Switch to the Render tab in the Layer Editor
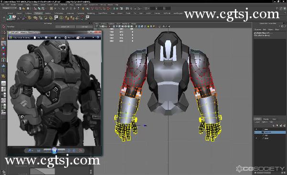Viewport: 287px width, 175px height. pos(266,119)
